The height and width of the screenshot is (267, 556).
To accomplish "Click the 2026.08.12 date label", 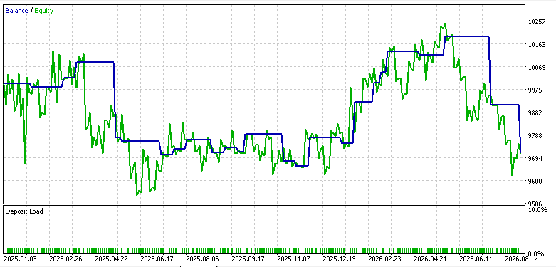I will coord(521,259).
